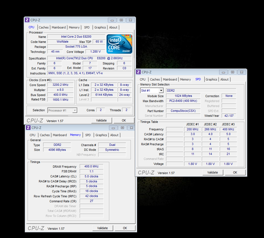Click the PC2-6400 (400 MHz) bandwidth value

[x=183, y=101]
